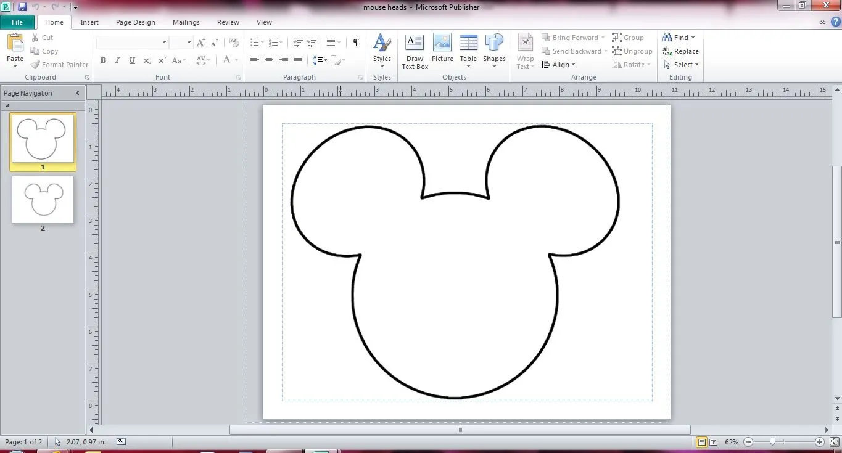842x453 pixels.
Task: Open the font name combo box
Action: tap(132, 42)
